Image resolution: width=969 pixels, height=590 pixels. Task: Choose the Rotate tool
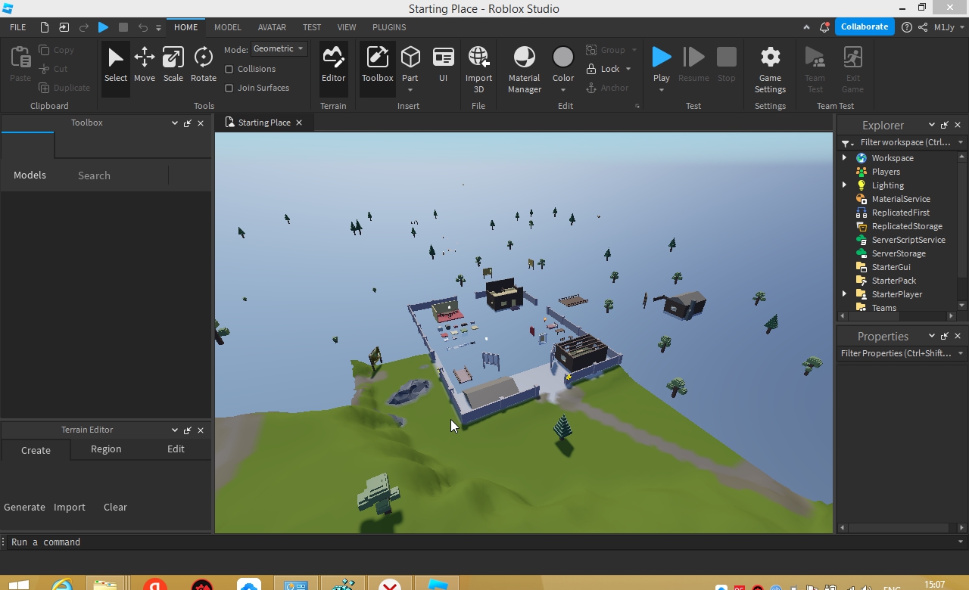pos(203,65)
